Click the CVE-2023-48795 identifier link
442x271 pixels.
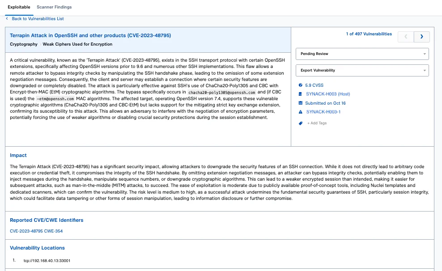[26, 231]
